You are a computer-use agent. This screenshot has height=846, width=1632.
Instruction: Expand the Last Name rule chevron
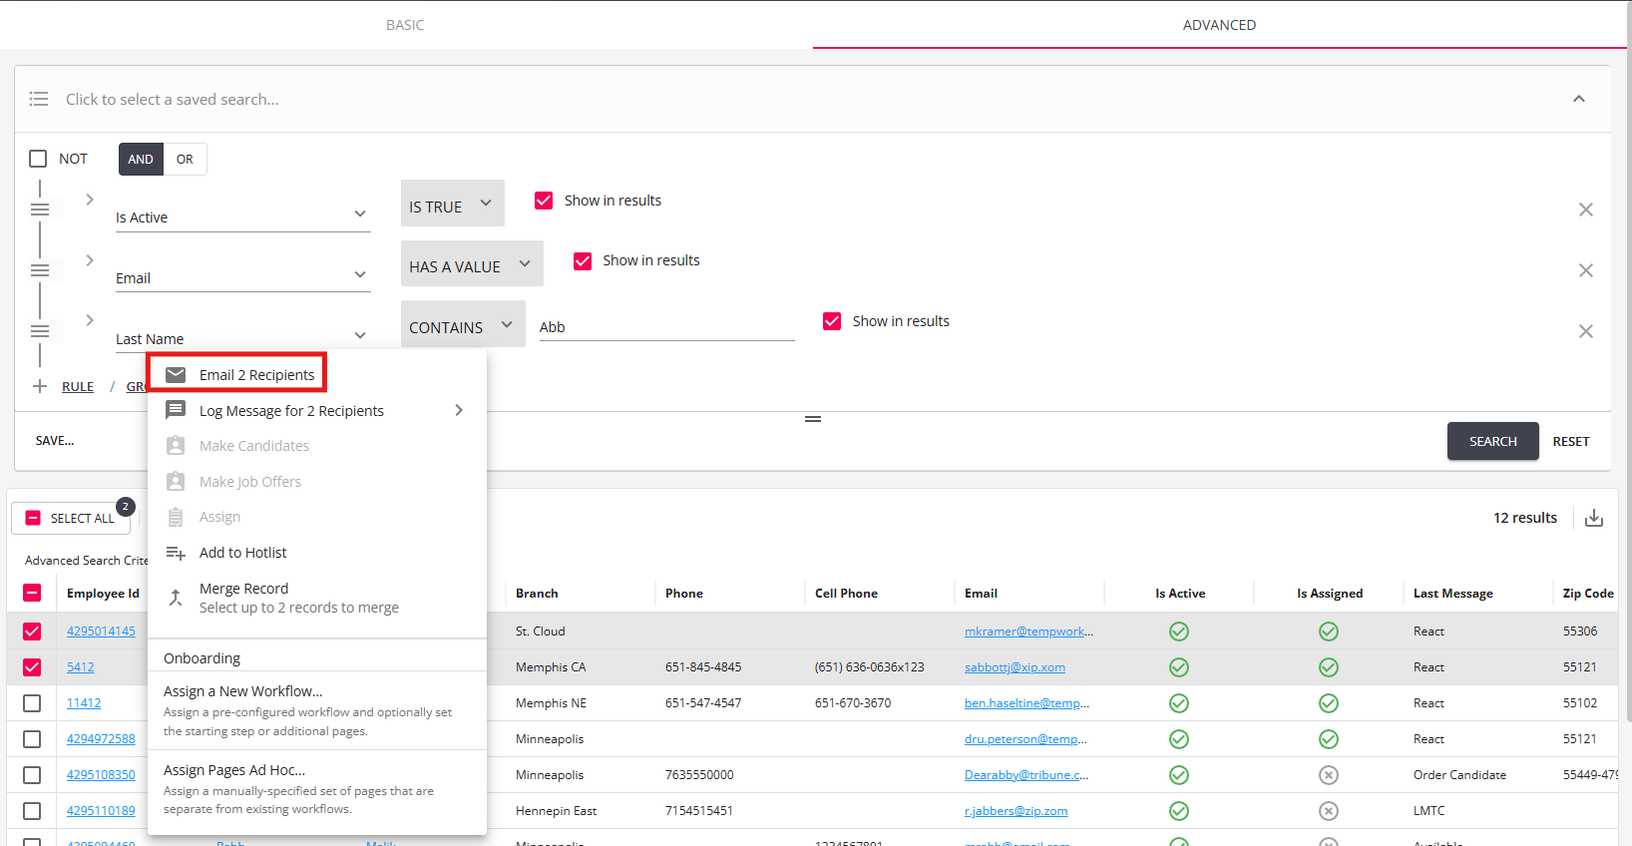tap(90, 320)
